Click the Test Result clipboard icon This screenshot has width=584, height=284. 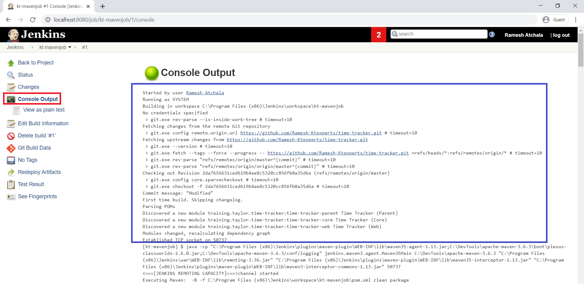coord(11,185)
